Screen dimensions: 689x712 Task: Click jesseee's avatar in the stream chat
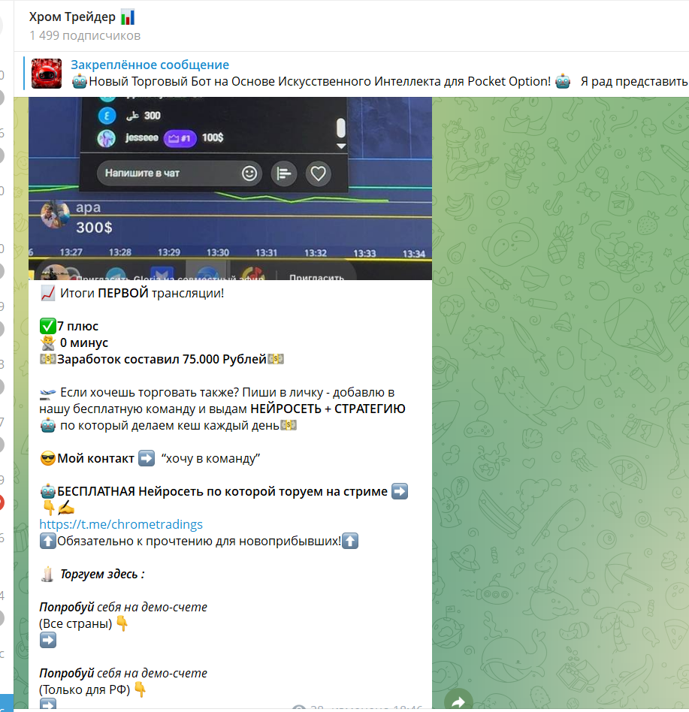click(107, 137)
